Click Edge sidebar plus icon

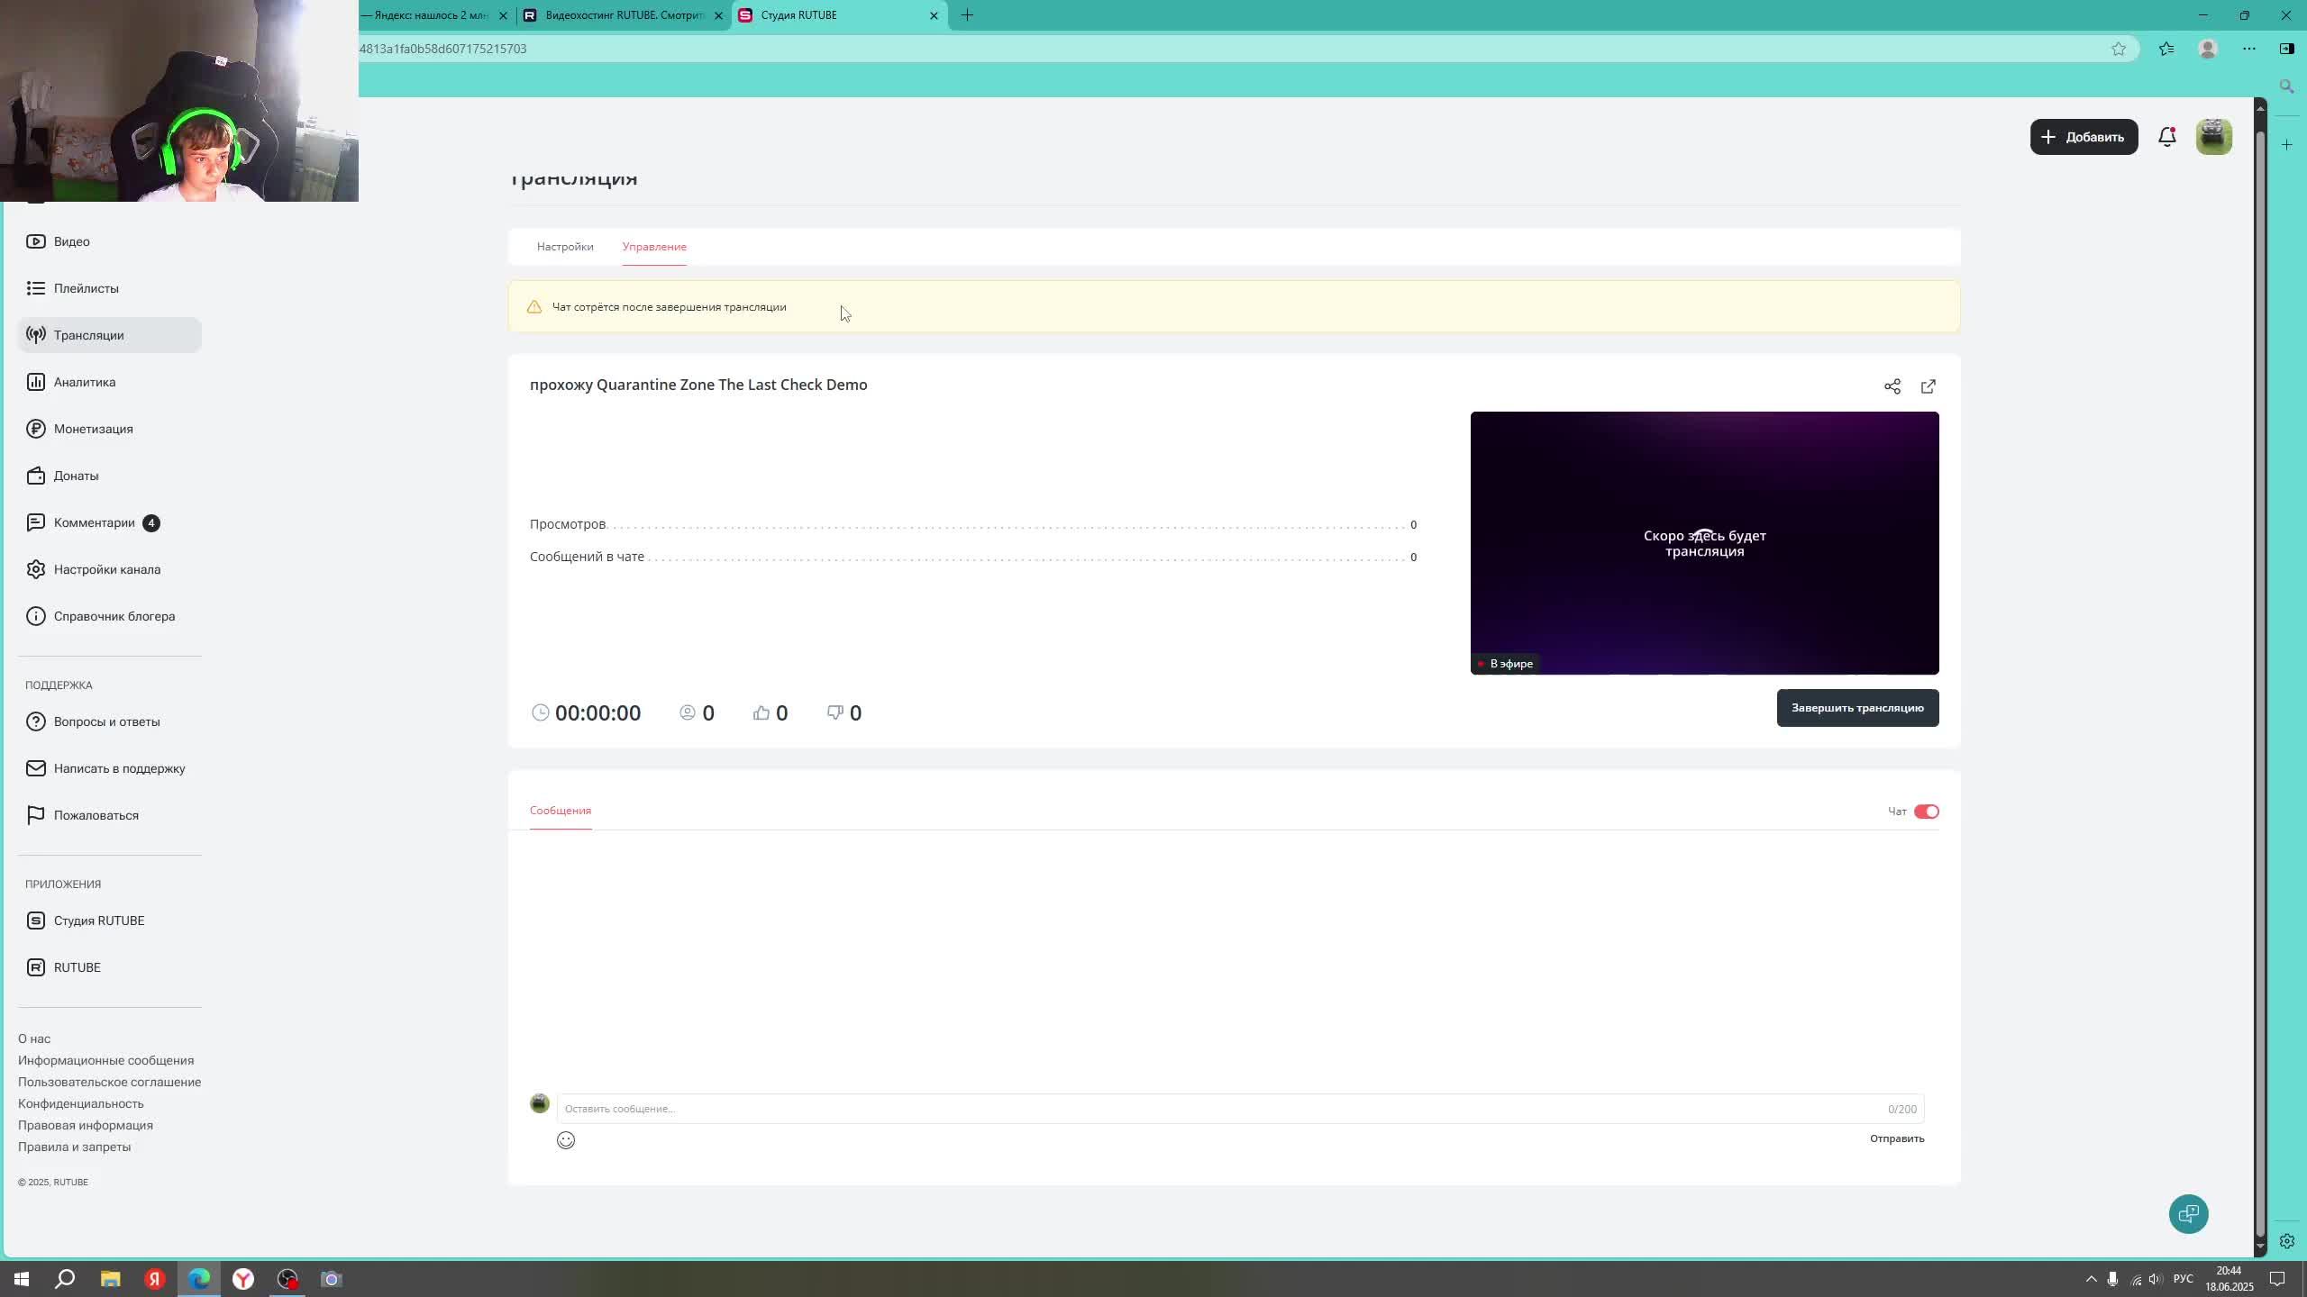[x=2287, y=144]
